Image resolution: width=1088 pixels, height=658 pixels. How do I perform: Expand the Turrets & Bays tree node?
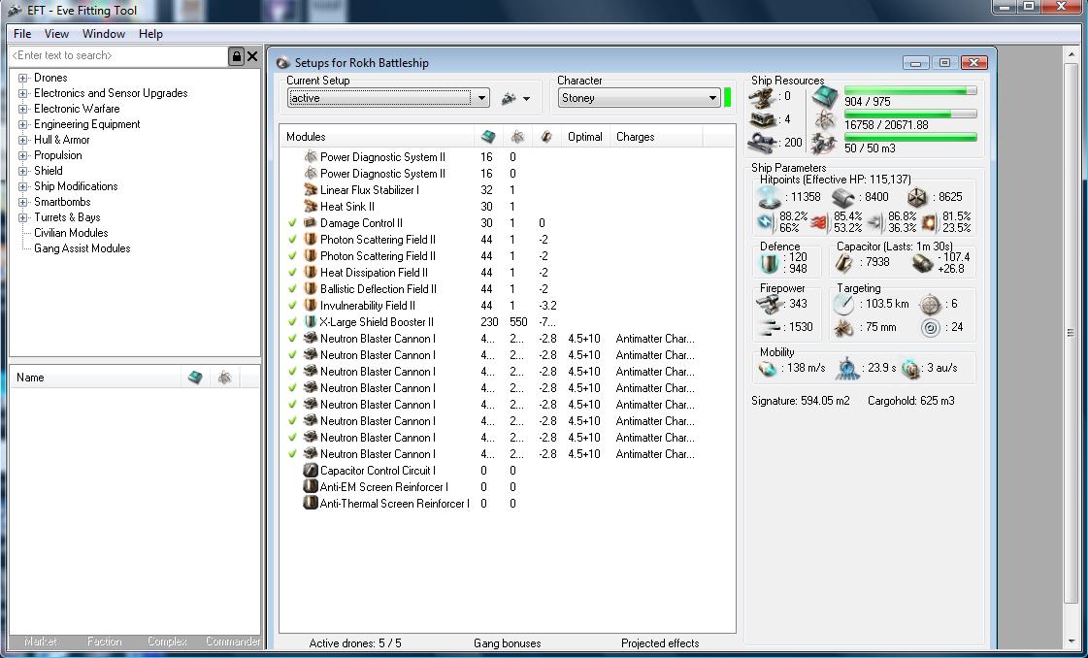coord(23,217)
